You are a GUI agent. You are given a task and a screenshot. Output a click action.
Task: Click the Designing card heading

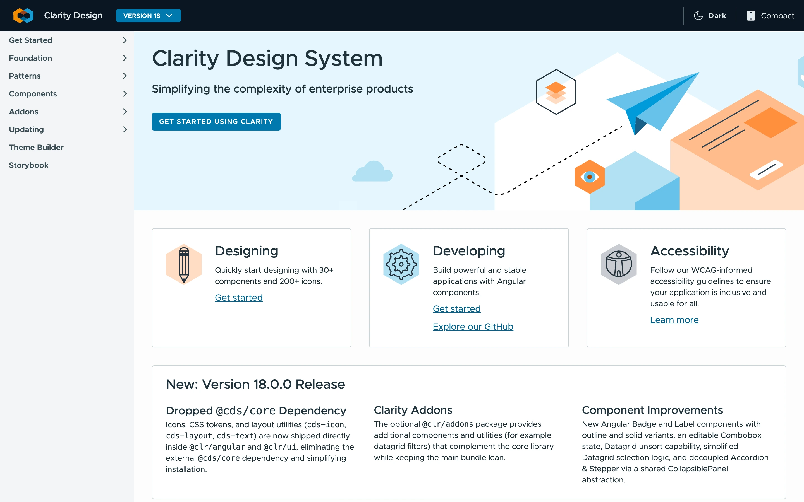click(247, 251)
